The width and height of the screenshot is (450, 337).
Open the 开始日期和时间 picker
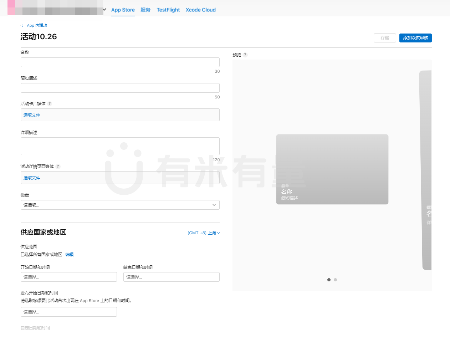(x=69, y=277)
